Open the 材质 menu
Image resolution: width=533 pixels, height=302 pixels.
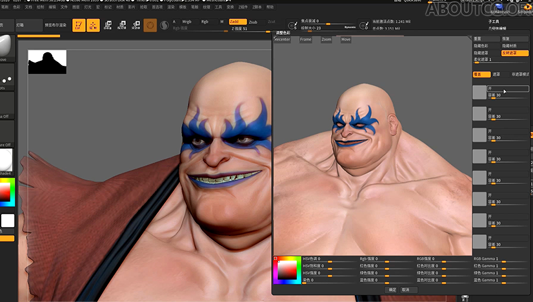pos(119,7)
